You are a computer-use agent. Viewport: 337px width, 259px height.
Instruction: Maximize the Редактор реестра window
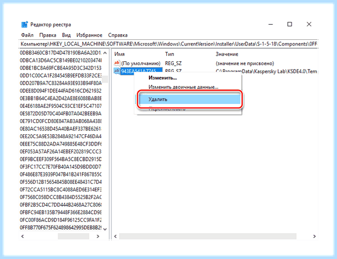[290, 24]
